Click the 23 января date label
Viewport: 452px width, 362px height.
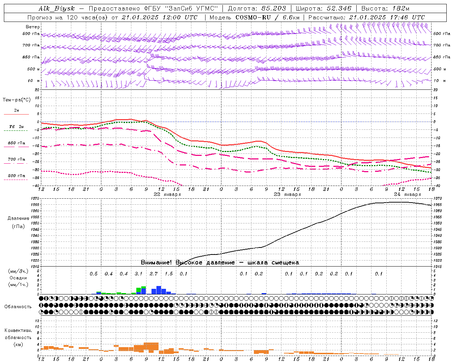point(287,194)
